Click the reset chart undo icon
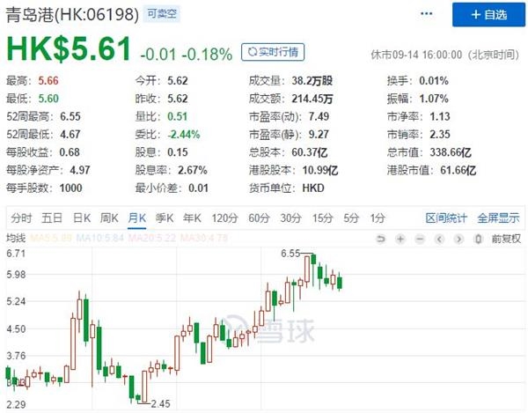 381,238
